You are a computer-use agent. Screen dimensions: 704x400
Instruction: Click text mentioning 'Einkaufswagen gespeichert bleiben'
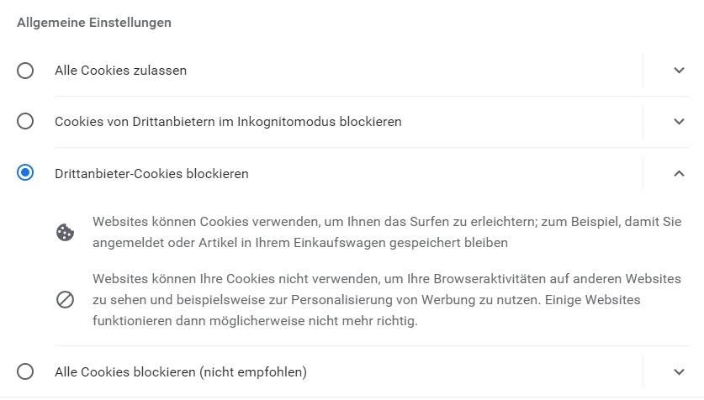click(x=400, y=243)
